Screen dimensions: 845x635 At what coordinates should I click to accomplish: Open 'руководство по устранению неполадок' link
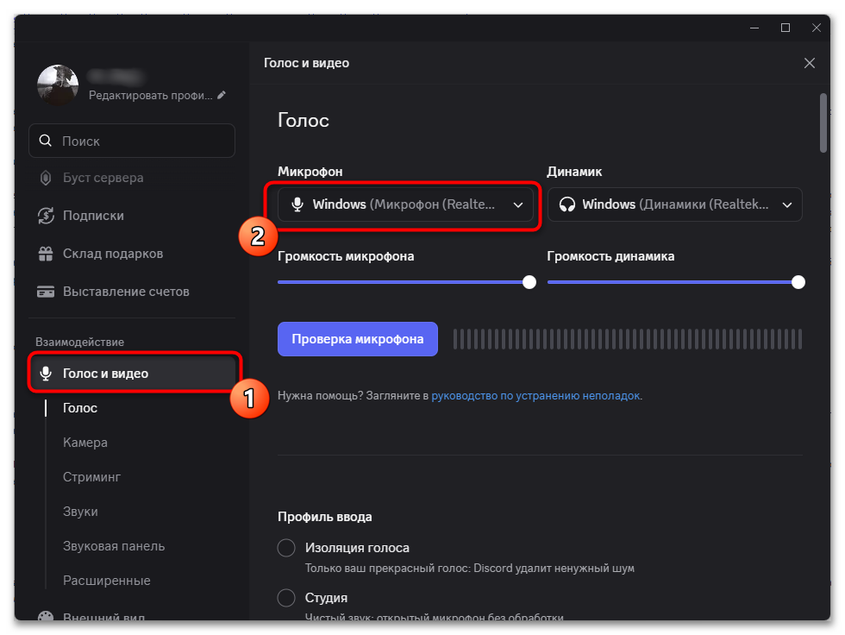tap(535, 396)
